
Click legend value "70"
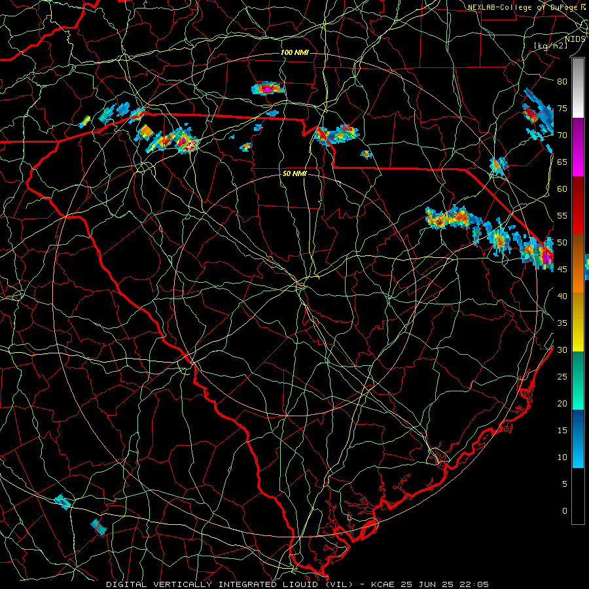pyautogui.click(x=562, y=135)
